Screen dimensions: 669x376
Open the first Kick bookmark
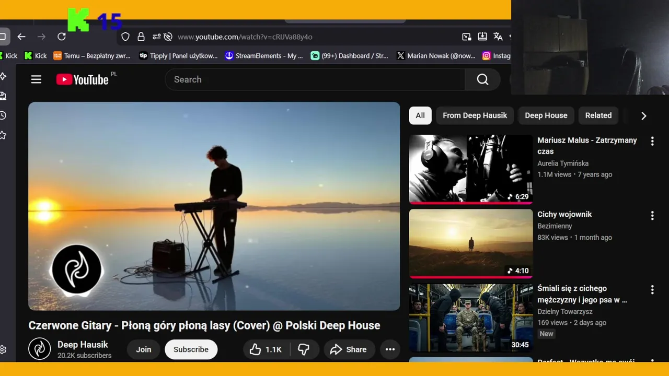[9, 56]
